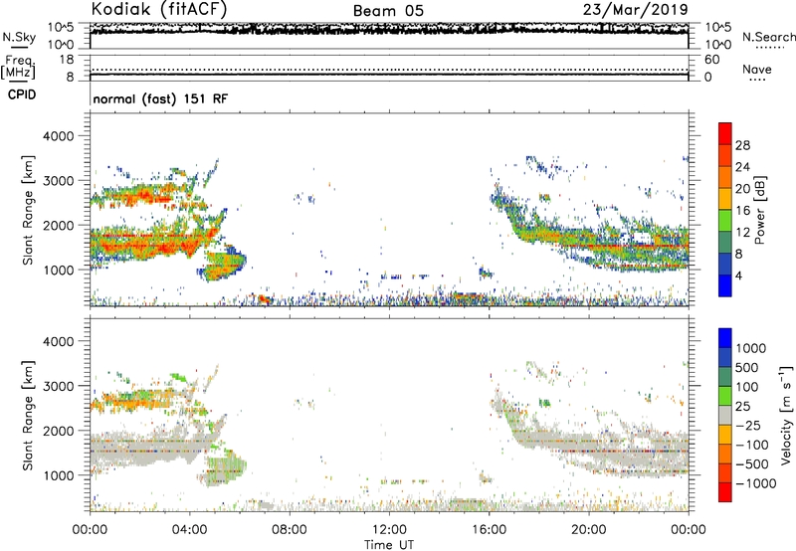Click the "Power [dB]" colorbar title
This screenshot has width=796, height=551.
coord(759,210)
